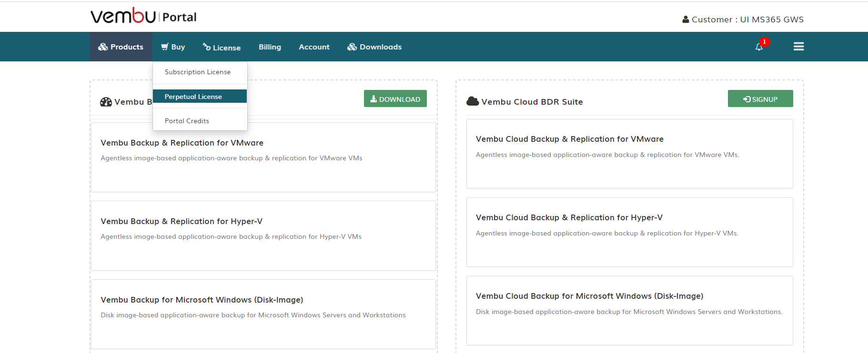Open Vembu Cloud Backup & Replication for VMware
Viewport: 868px width, 353px height.
pos(630,154)
